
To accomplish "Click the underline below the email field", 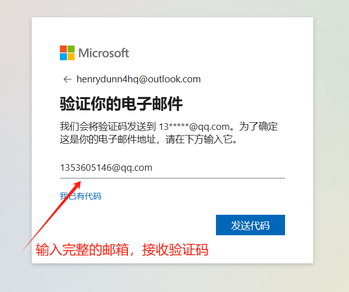I will pos(172,178).
